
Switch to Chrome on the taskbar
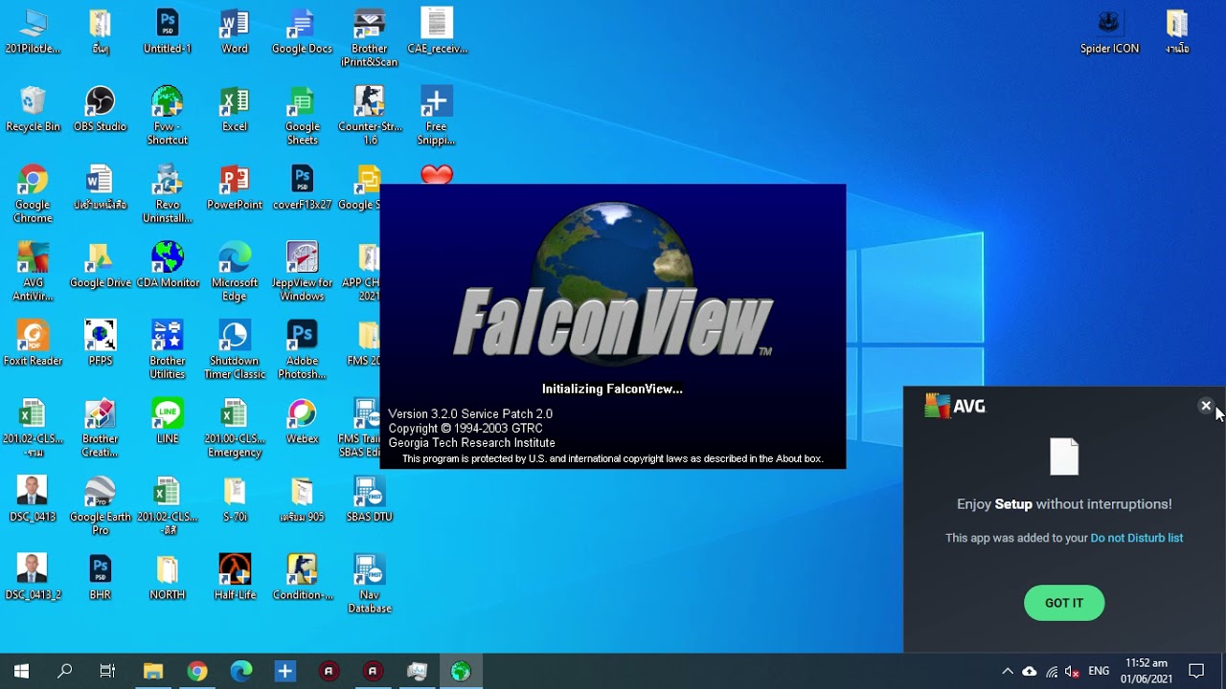[x=196, y=671]
